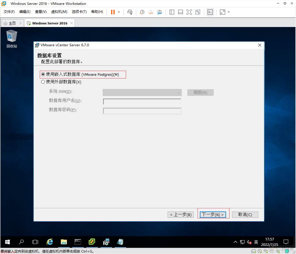Show hidden system tray icons
Image resolution: width=296 pixels, height=254 pixels.
click(236, 242)
